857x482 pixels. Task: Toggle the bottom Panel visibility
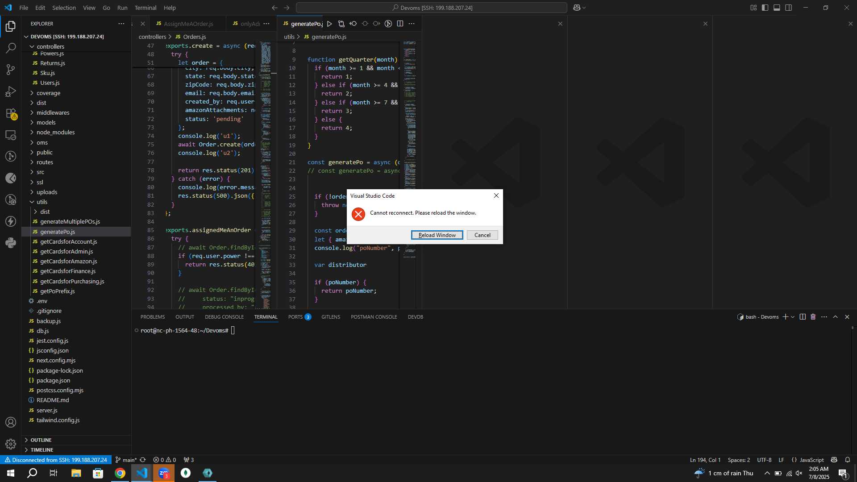pyautogui.click(x=777, y=8)
